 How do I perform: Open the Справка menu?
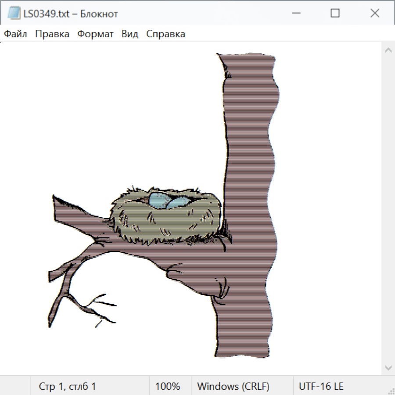(165, 34)
